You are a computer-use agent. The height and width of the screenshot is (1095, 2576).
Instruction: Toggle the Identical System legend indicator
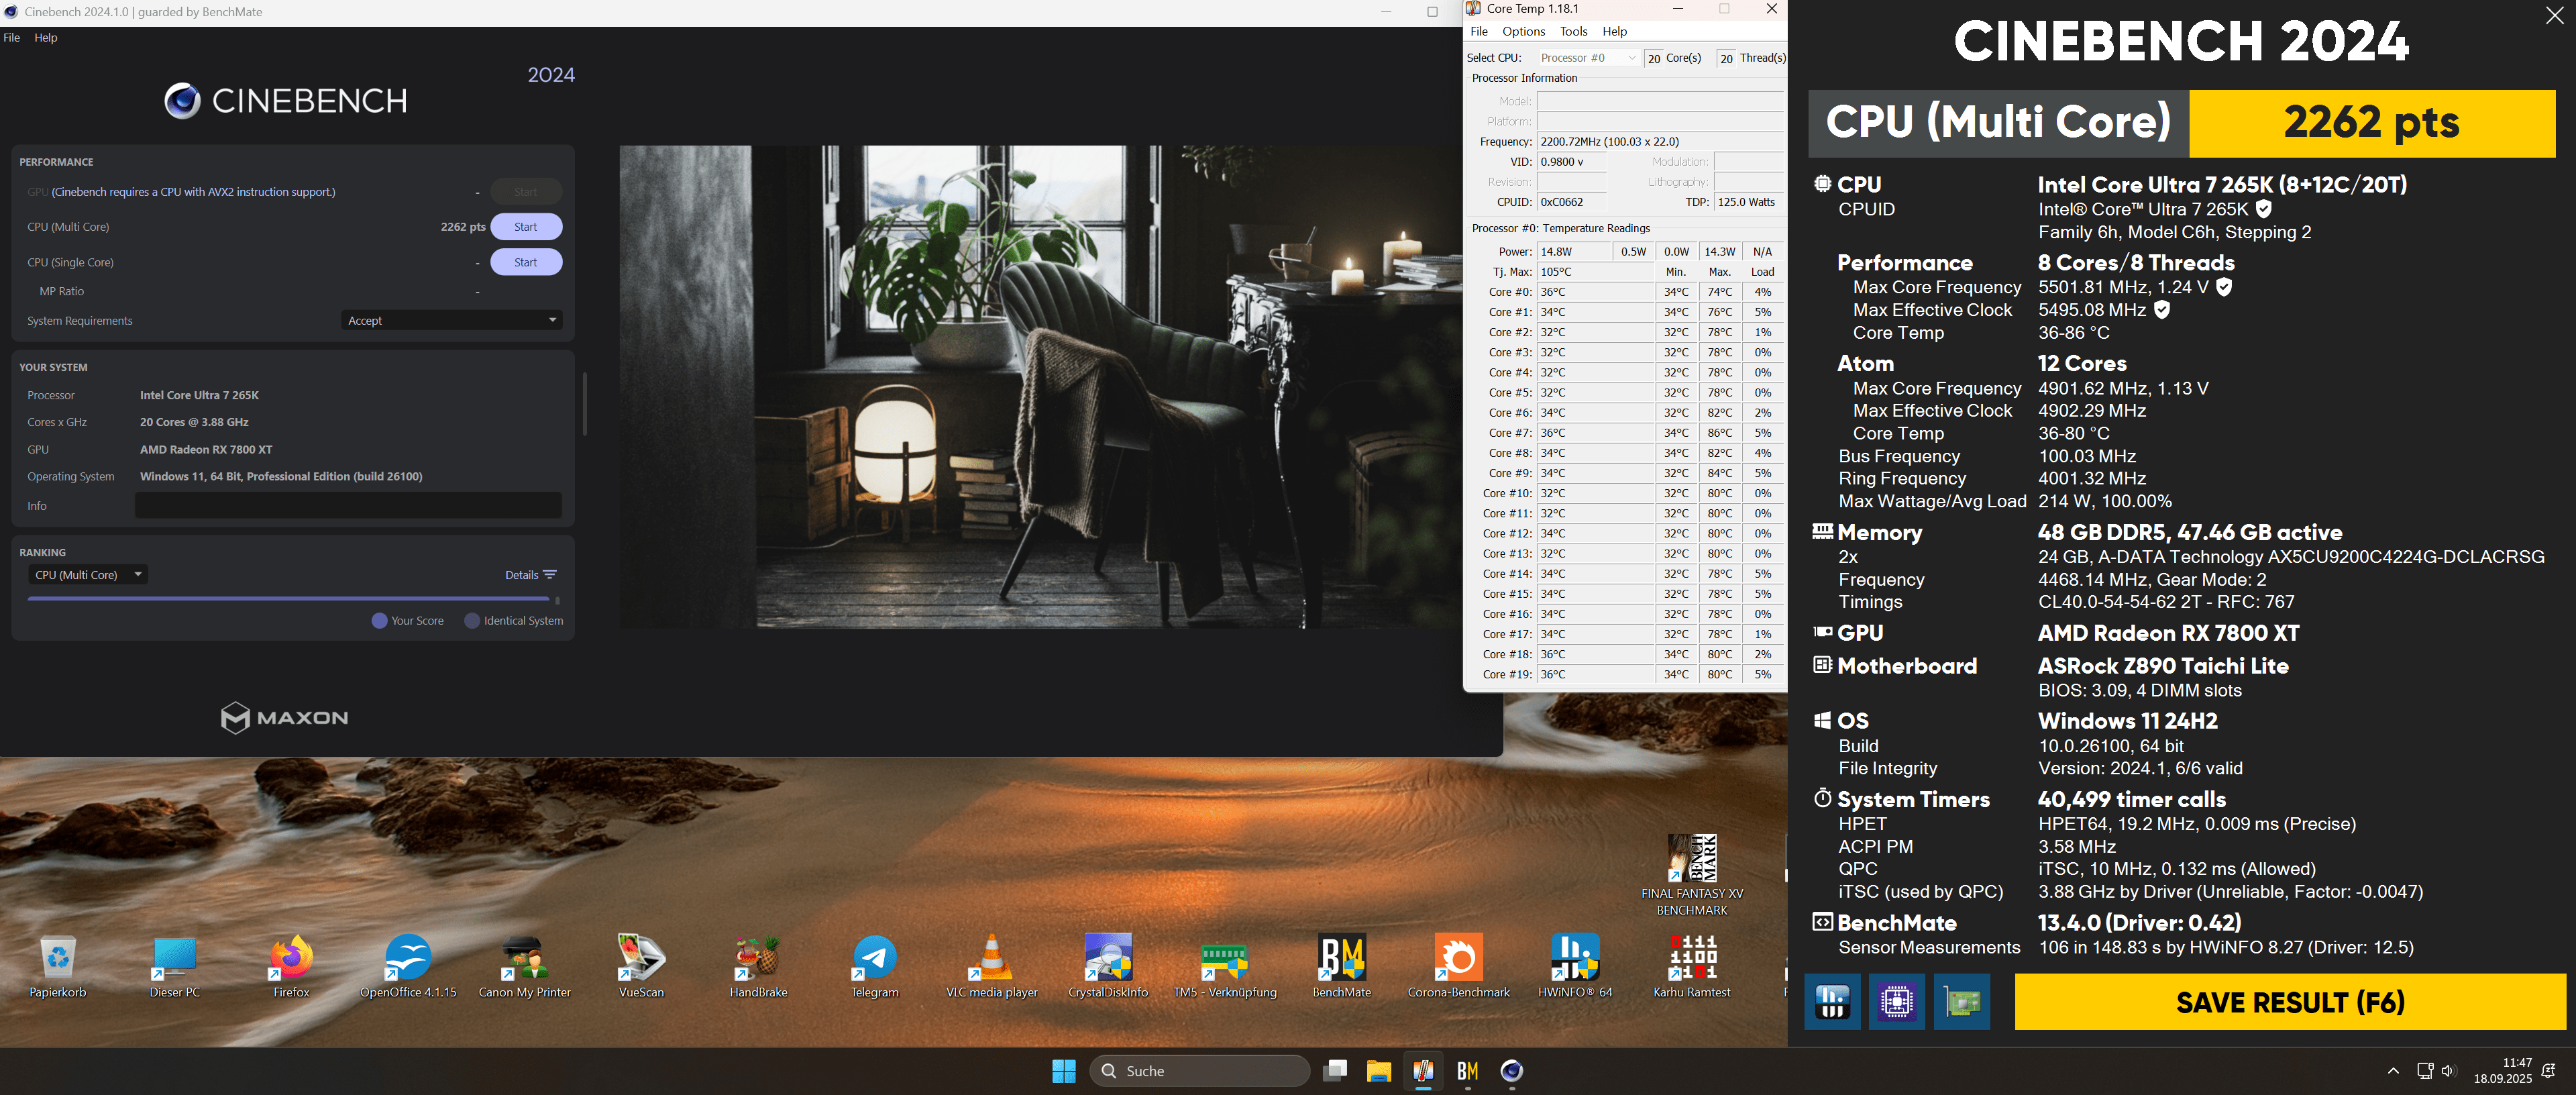(x=472, y=621)
